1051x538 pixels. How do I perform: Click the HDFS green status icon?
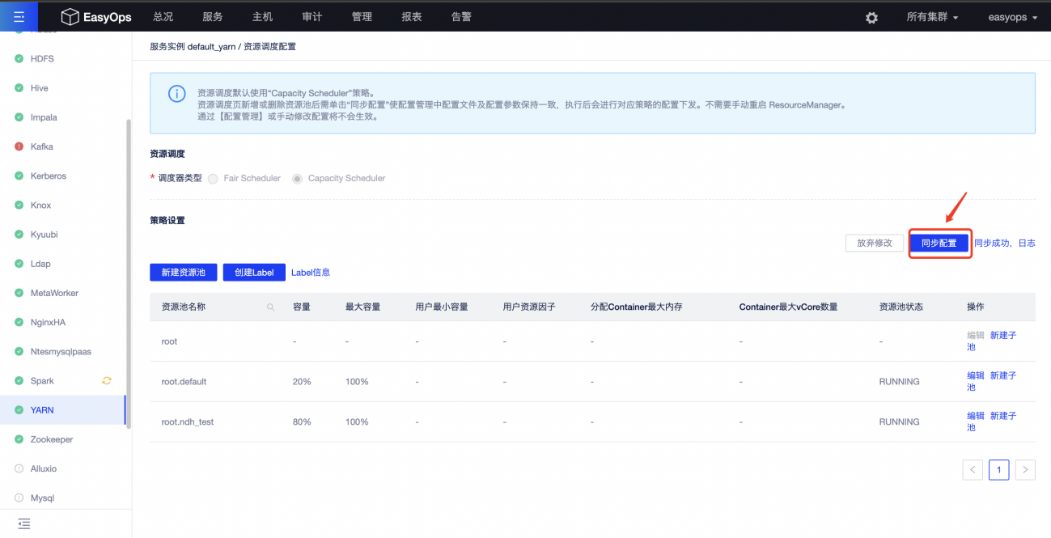point(19,59)
